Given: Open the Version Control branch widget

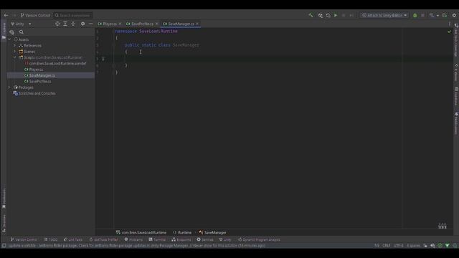Looking at the screenshot, I should click(35, 15).
